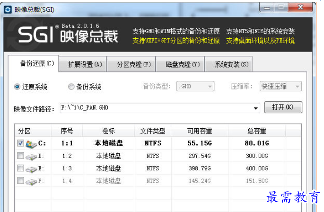This screenshot has width=324, height=212.
Task: Open the 压缩率 快速压缩 dropdown
Action: (x=280, y=86)
